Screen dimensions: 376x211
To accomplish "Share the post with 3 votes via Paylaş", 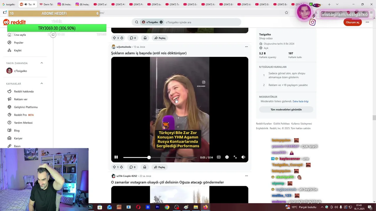I will pyautogui.click(x=160, y=38).
